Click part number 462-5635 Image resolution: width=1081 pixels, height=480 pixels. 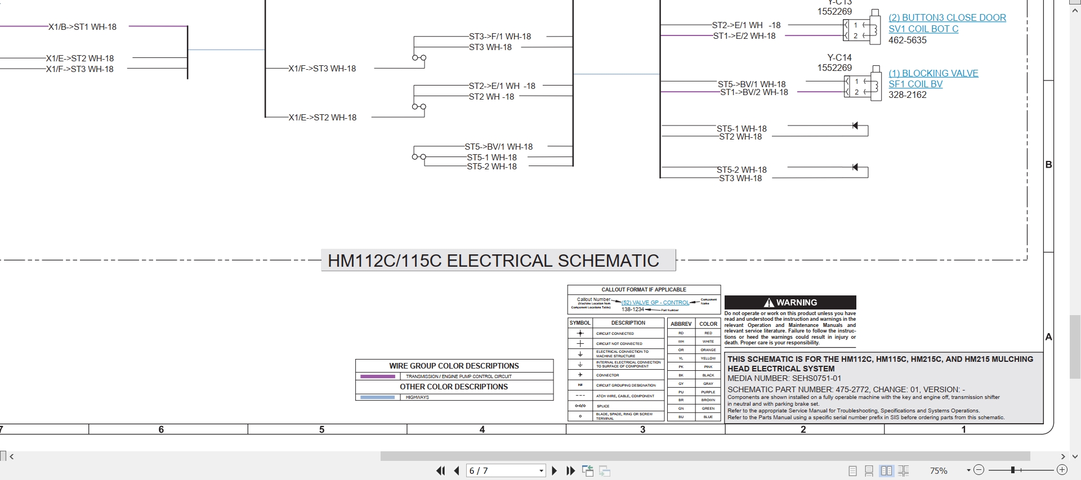tap(908, 40)
